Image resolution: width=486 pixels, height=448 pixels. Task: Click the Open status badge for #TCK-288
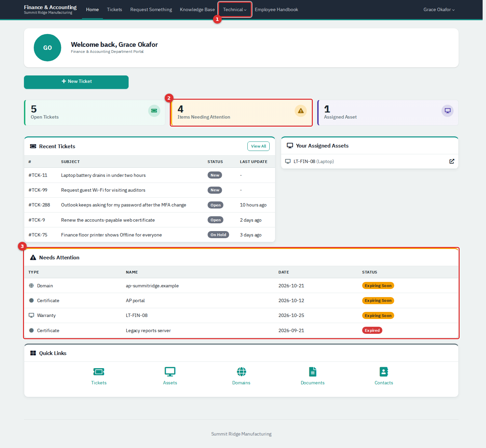215,205
